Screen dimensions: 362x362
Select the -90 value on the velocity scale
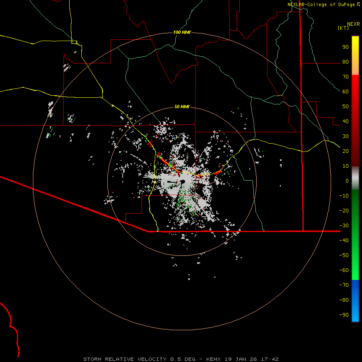point(344,315)
